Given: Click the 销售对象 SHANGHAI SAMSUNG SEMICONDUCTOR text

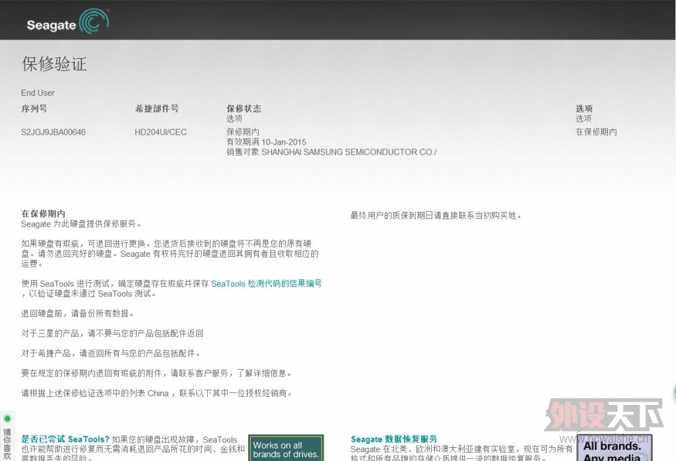Looking at the screenshot, I should pos(331,152).
